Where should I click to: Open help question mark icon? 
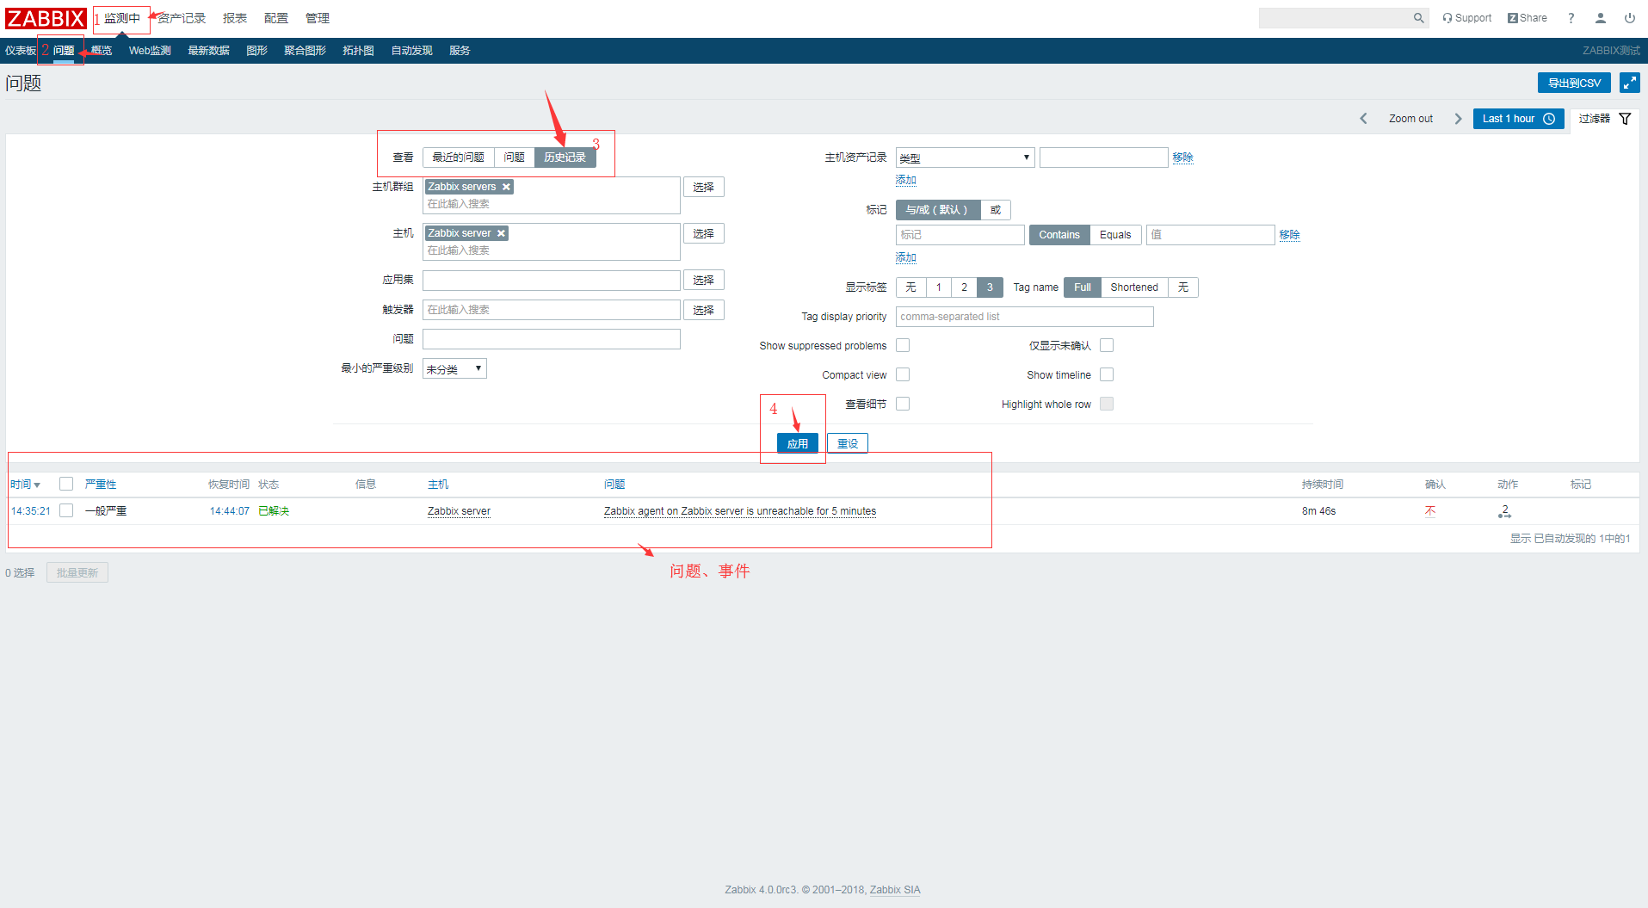click(x=1571, y=18)
